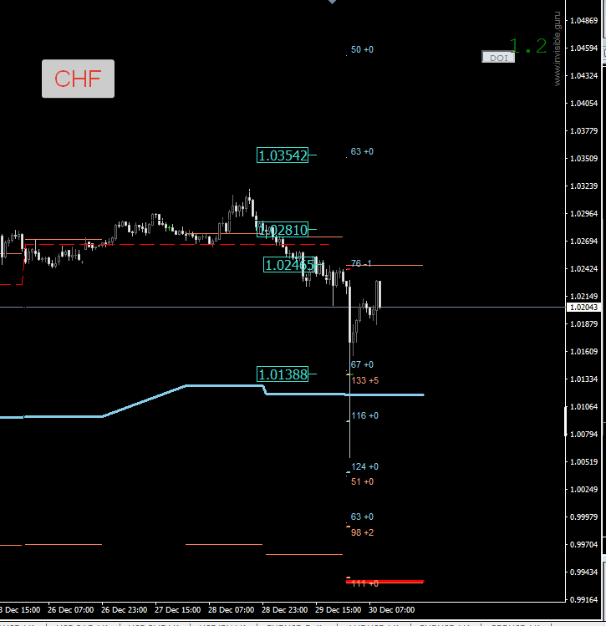Click the green 1.2 text label
606x626 pixels.
pos(528,46)
